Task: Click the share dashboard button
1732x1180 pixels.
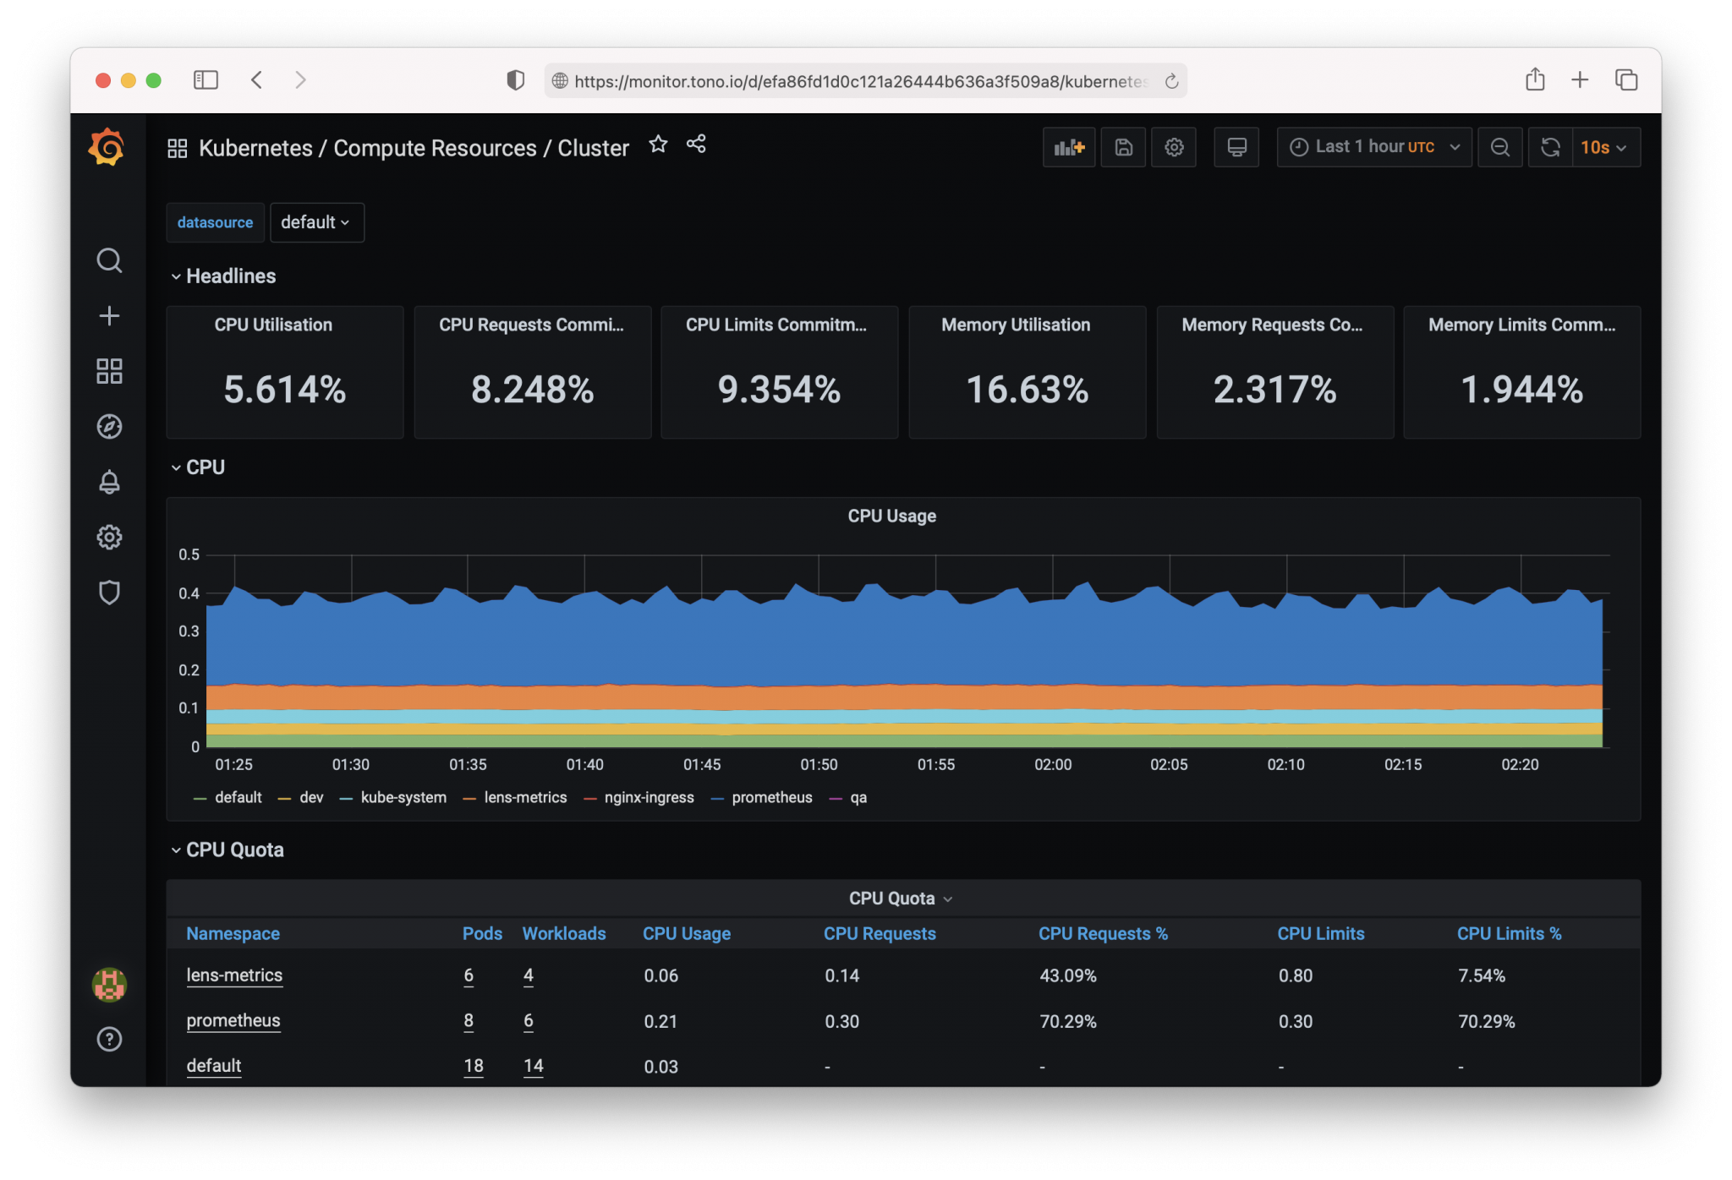Action: click(x=695, y=145)
